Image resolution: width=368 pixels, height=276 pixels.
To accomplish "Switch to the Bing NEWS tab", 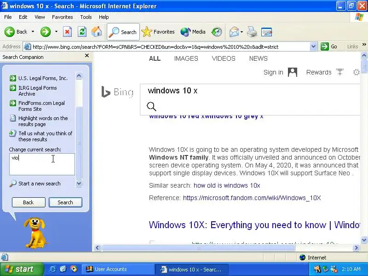I will point(259,58).
